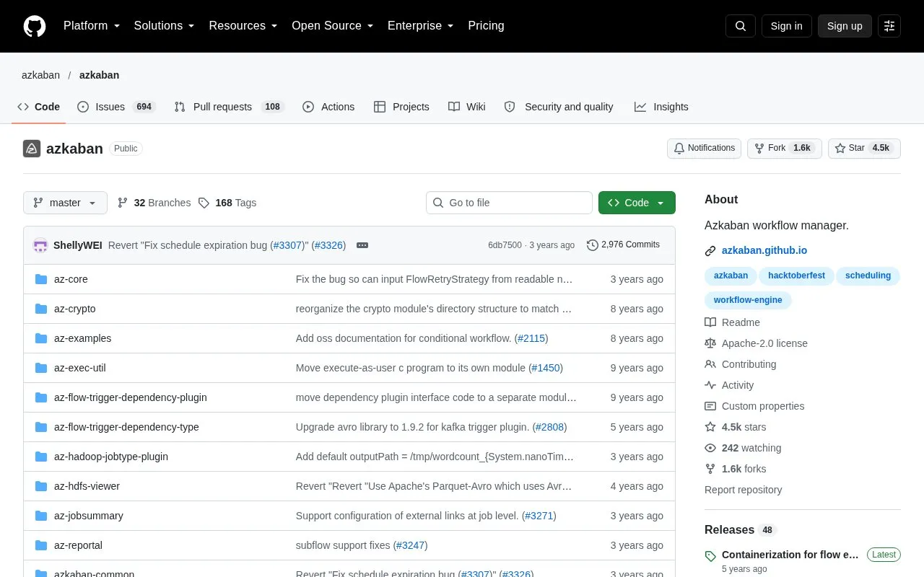924x577 pixels.
Task: Open the green Code dropdown button
Action: pos(637,203)
